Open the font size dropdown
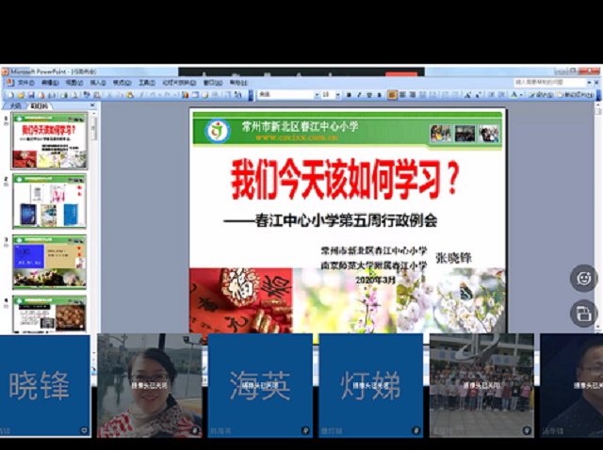Screen dimensions: 603x450 [337, 95]
